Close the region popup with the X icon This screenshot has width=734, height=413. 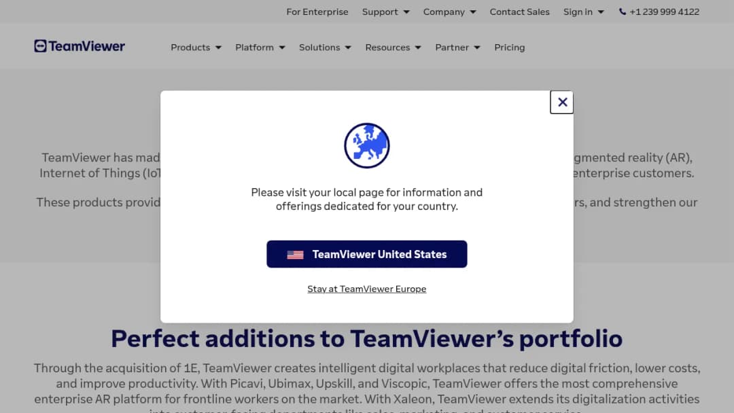(x=562, y=102)
